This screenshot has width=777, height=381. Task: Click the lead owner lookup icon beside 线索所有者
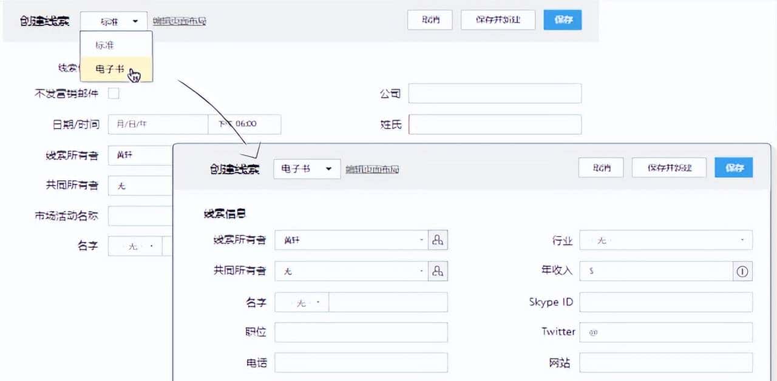pyautogui.click(x=438, y=240)
